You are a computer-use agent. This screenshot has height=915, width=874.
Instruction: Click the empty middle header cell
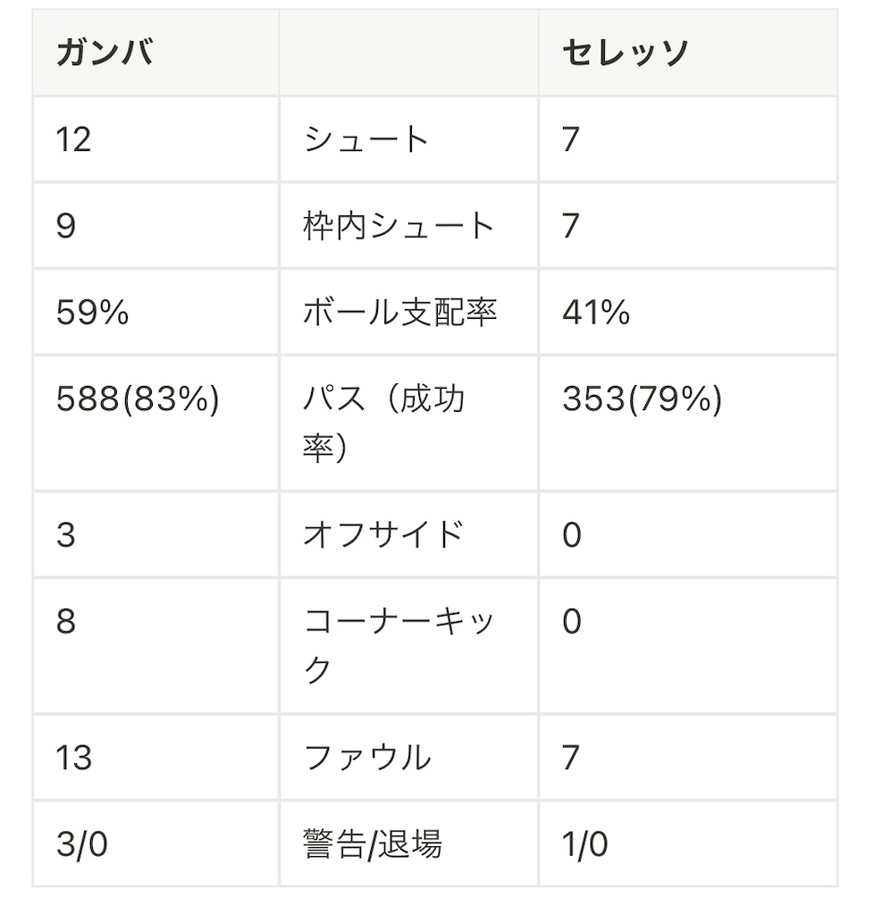(x=408, y=53)
